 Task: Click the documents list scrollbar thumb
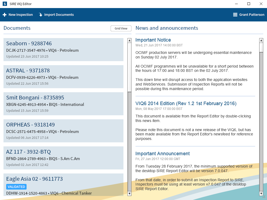coord(129,67)
